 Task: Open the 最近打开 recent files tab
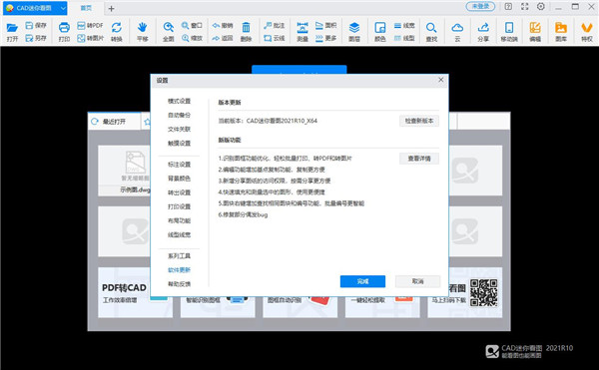click(x=114, y=122)
